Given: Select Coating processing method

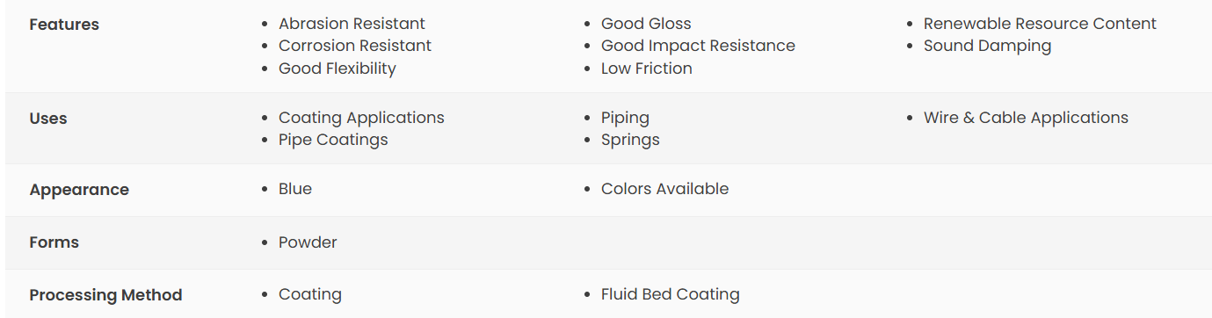Looking at the screenshot, I should pos(310,295).
